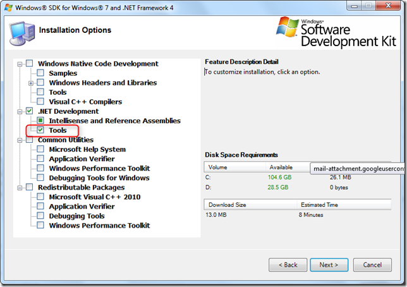The image size is (407, 287).
Task: Check Debugging Tools for Windows checkbox
Action: (40, 178)
